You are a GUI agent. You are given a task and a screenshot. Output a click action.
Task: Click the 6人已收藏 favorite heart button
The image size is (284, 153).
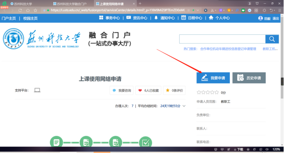(148, 90)
